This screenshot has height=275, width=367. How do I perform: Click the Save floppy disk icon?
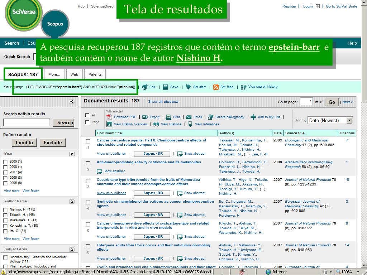(x=166, y=87)
